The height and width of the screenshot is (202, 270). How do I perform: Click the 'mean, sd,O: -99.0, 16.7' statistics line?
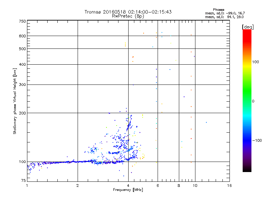coord(225,13)
